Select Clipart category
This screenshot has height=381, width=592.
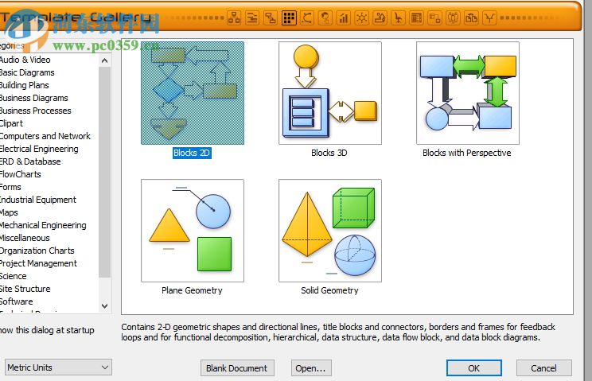pyautogui.click(x=11, y=123)
